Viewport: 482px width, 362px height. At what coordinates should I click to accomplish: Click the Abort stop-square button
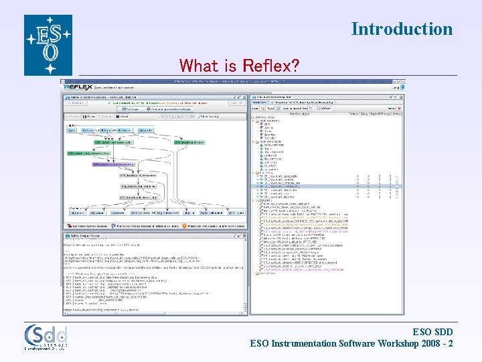click(x=122, y=117)
